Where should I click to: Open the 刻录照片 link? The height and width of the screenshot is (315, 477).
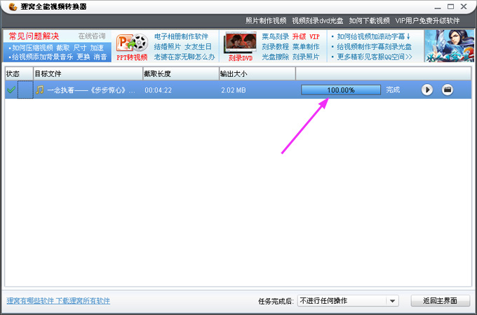point(306,57)
